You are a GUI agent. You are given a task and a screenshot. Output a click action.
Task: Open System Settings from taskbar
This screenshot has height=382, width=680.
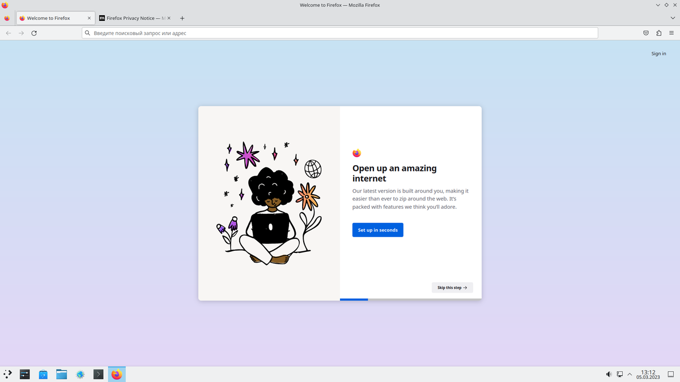[x=25, y=374]
